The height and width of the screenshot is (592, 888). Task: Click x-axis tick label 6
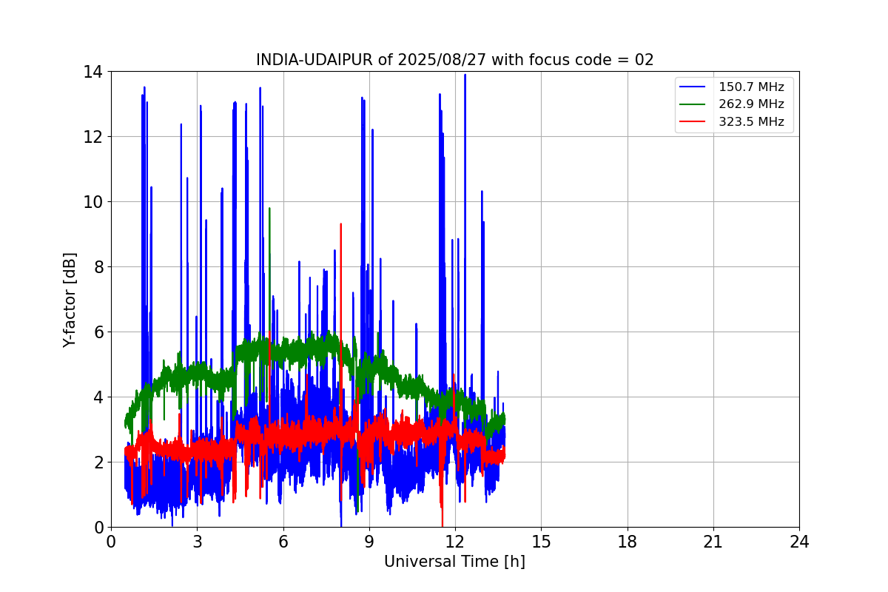[x=283, y=542]
